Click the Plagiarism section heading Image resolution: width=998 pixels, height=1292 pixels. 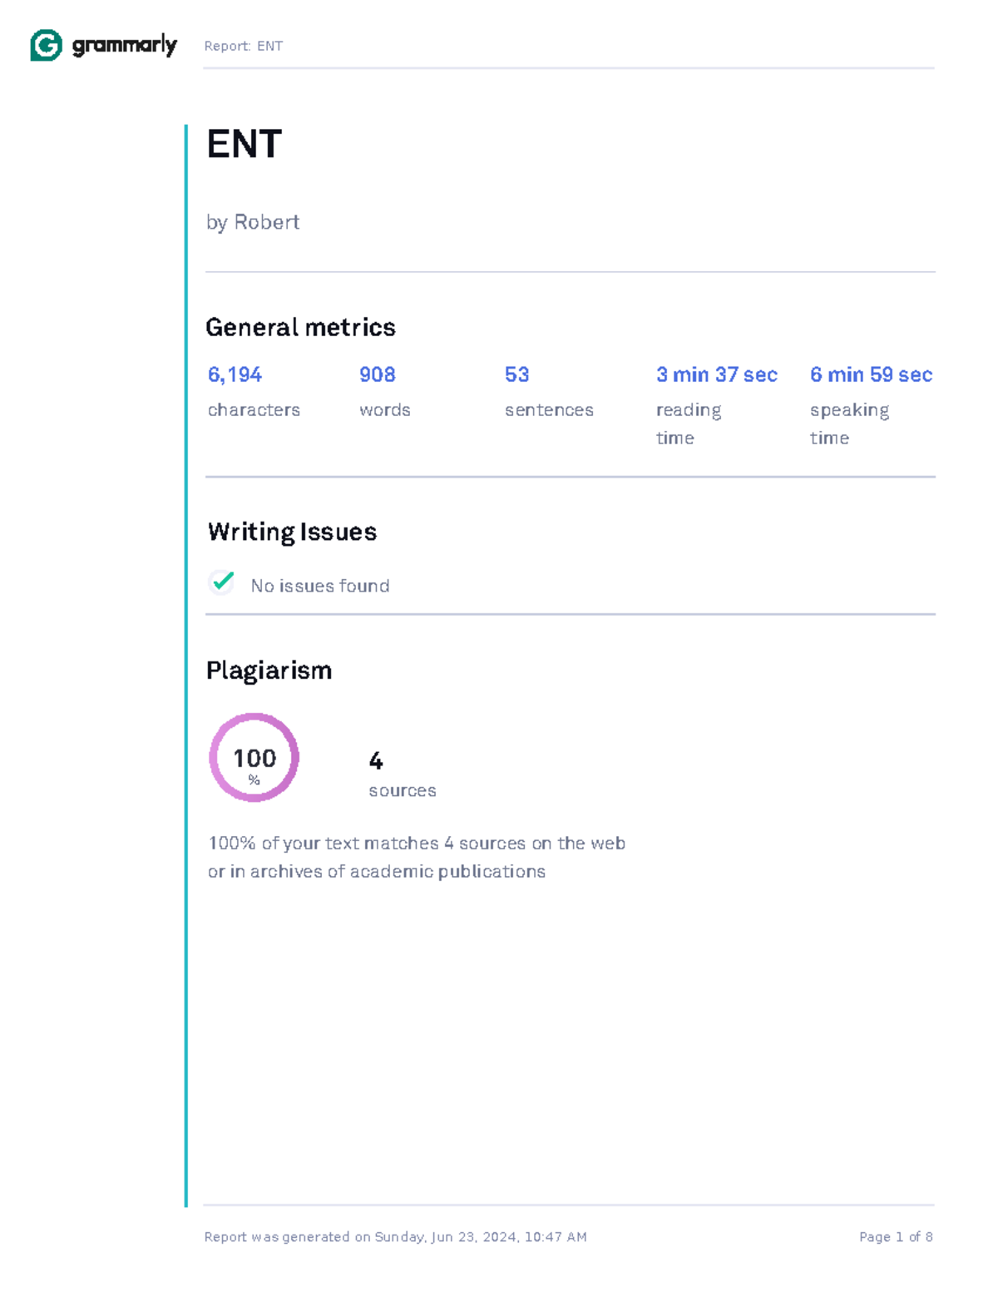click(269, 671)
